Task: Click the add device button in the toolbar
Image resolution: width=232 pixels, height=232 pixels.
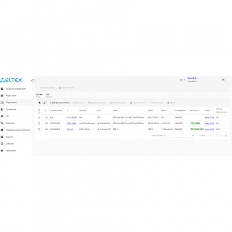Action: (x=60, y=103)
